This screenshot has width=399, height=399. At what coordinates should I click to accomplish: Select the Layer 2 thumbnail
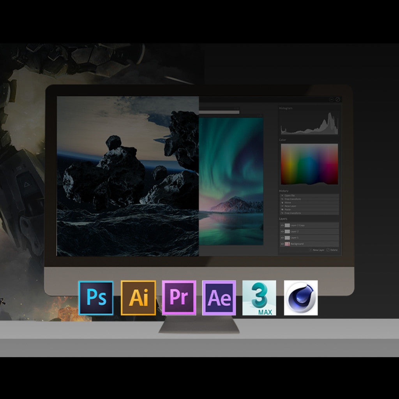coord(287,231)
